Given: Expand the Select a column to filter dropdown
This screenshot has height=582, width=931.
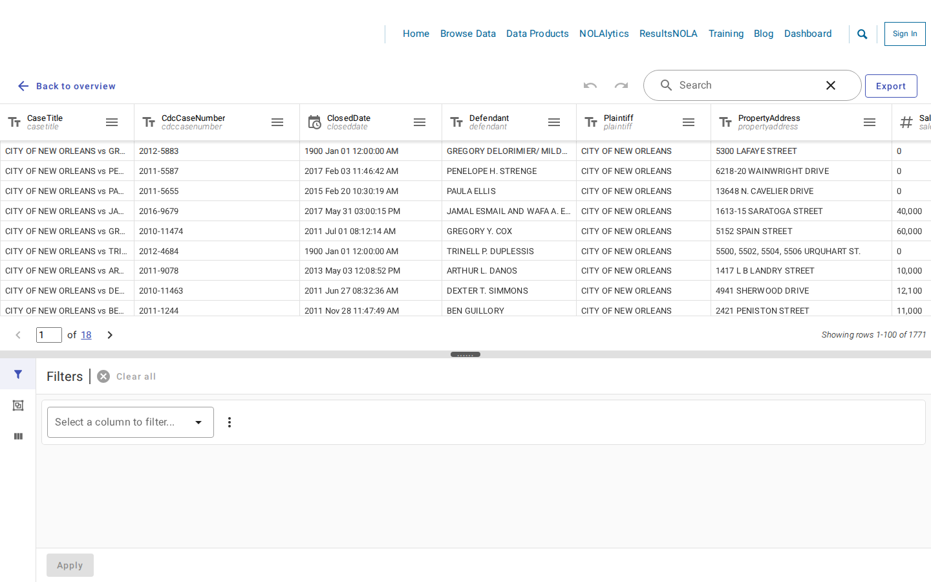Looking at the screenshot, I should (131, 422).
